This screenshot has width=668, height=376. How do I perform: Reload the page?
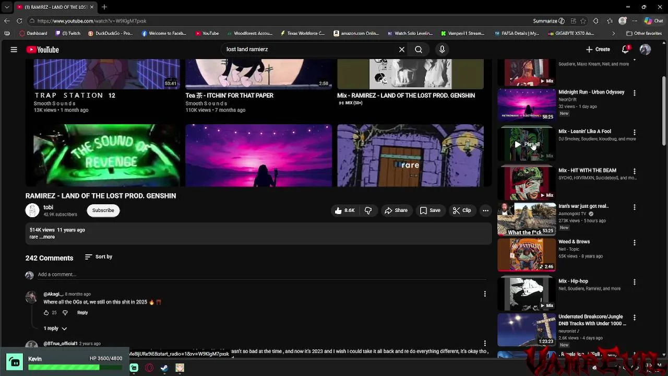[x=19, y=21]
